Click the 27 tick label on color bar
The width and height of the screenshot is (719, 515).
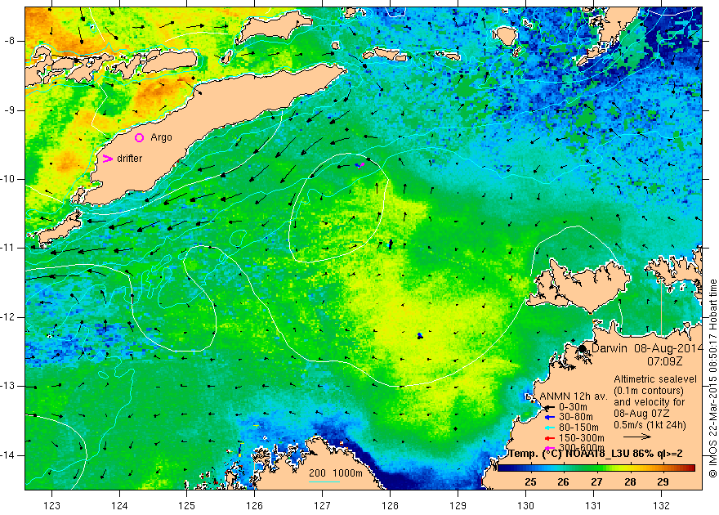596,482
